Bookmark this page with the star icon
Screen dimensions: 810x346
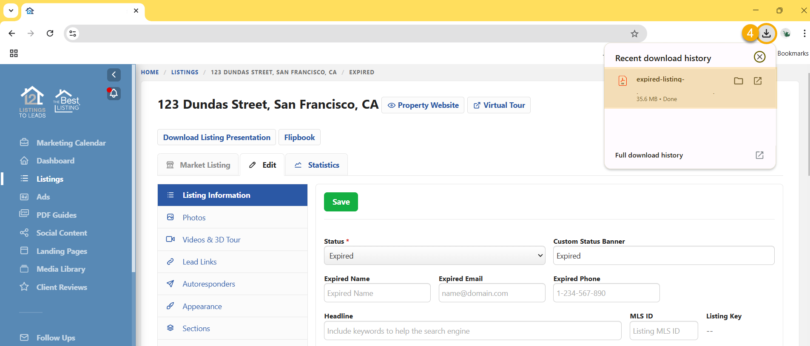click(634, 34)
